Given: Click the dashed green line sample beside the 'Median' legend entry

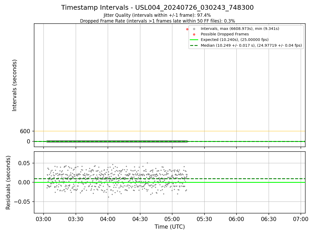Looking at the screenshot, I should [x=194, y=45].
